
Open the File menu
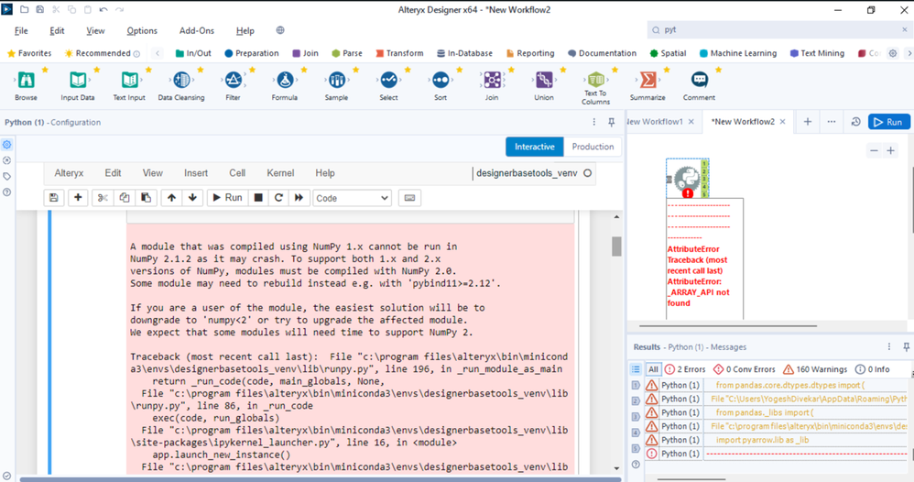click(21, 31)
